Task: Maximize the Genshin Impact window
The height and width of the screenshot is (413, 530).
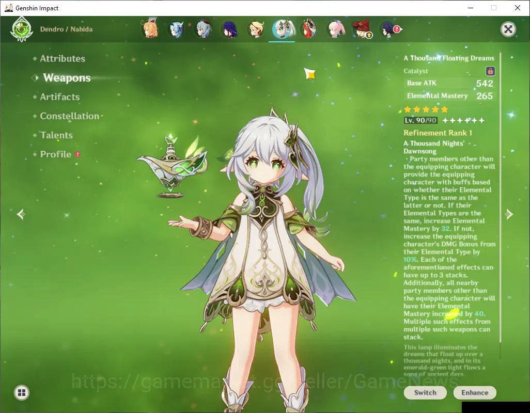Action: click(x=494, y=8)
